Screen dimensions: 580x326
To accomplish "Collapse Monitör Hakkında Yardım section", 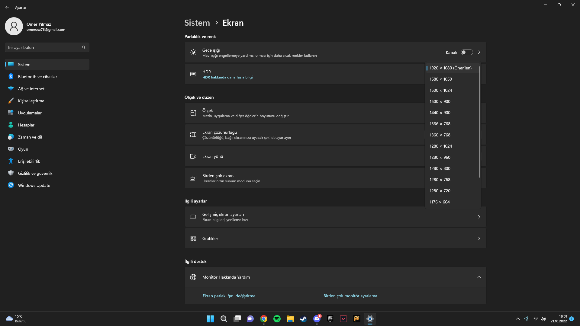I will tap(479, 277).
